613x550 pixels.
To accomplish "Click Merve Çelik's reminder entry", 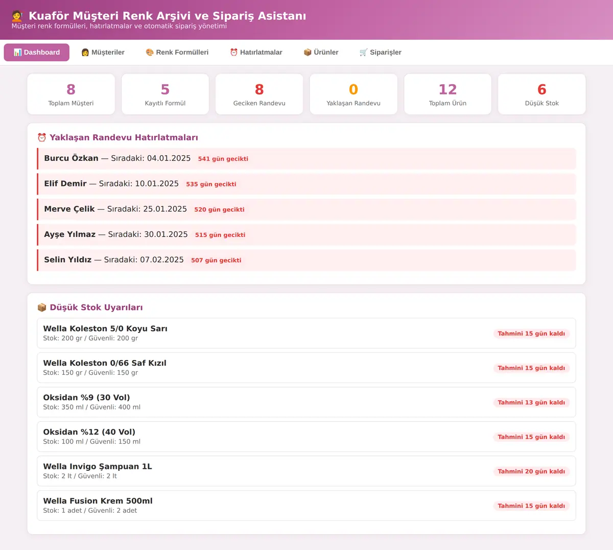I will pyautogui.click(x=306, y=209).
